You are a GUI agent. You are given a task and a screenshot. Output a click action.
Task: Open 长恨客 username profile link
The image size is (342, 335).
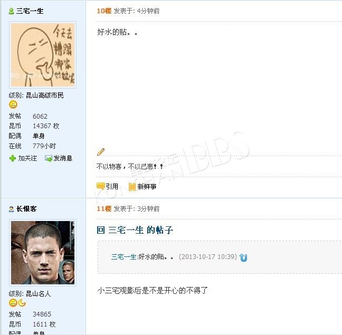coord(26,209)
